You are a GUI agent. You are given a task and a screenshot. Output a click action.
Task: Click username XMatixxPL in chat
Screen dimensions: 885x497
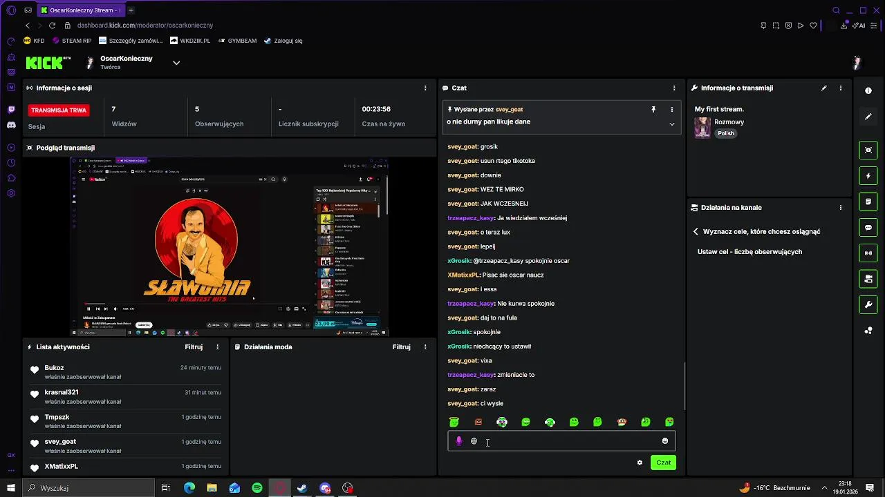463,275
